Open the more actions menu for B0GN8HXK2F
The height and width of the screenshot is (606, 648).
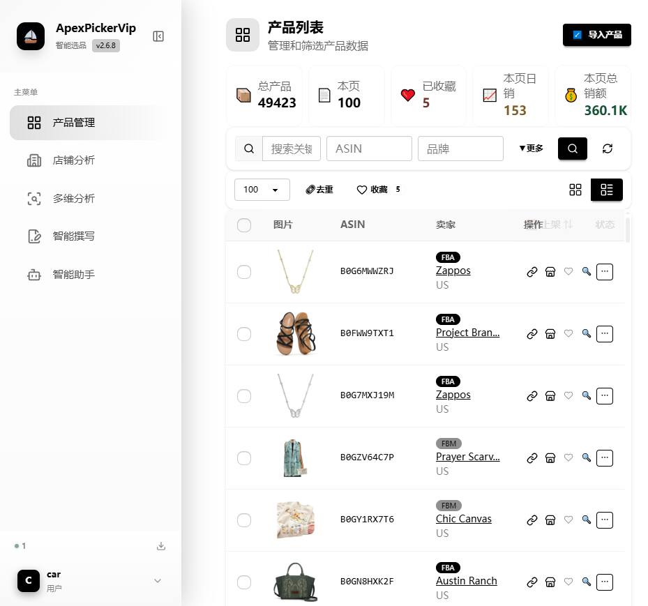605,582
